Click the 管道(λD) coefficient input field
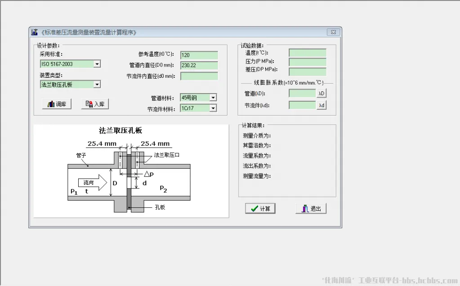Image resolution: width=460 pixels, height=286 pixels. pyautogui.click(x=302, y=93)
